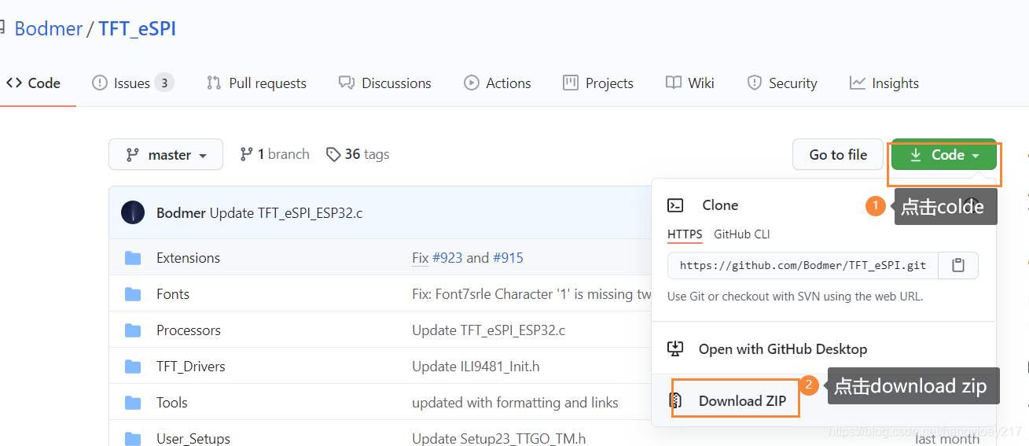Open issue link #923

pos(447,258)
